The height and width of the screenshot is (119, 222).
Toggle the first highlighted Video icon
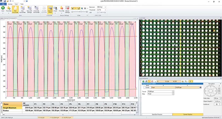click(72, 8)
